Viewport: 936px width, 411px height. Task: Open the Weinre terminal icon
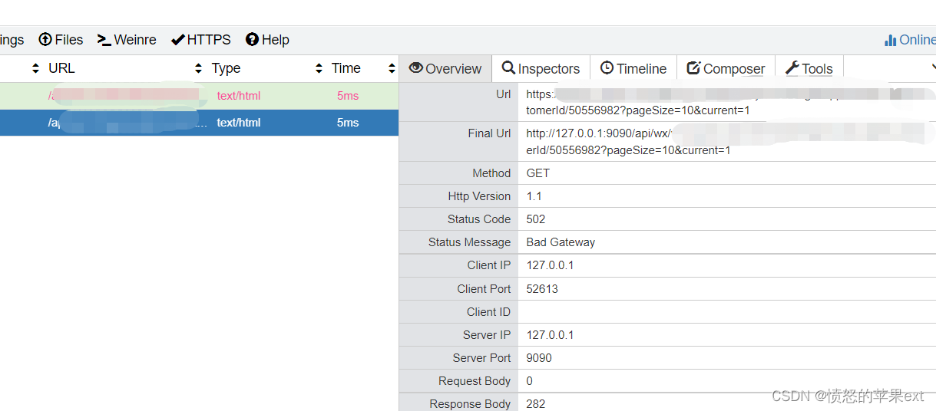click(x=104, y=40)
